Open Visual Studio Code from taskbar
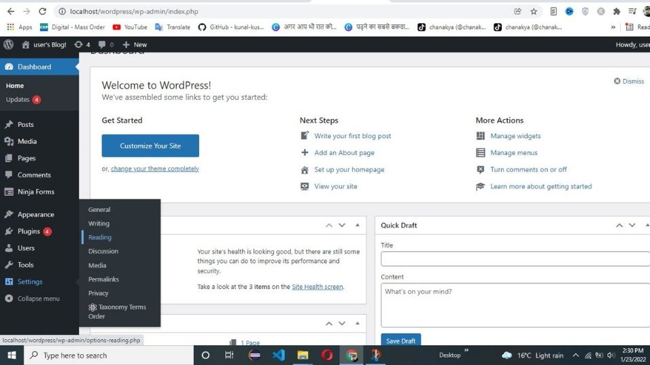The width and height of the screenshot is (650, 365). point(279,355)
